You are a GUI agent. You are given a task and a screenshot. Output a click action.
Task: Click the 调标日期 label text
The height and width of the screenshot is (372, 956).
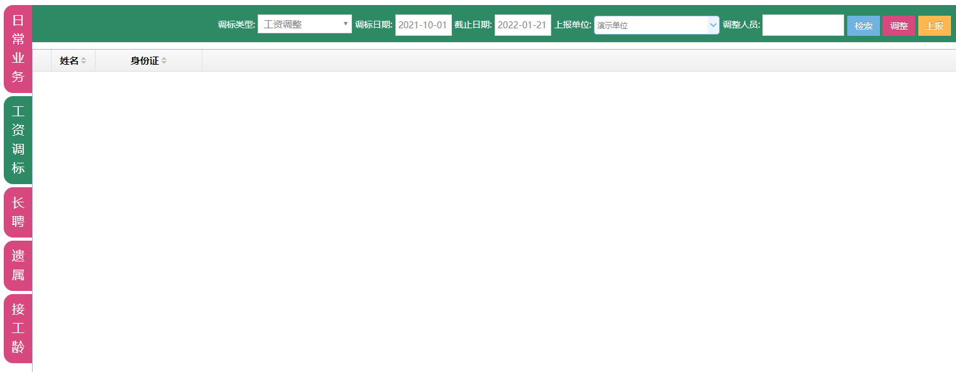click(374, 25)
